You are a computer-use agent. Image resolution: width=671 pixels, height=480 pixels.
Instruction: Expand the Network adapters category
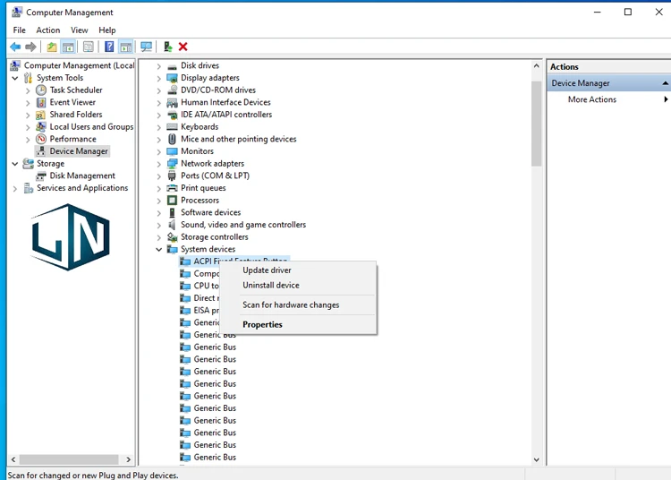(159, 164)
